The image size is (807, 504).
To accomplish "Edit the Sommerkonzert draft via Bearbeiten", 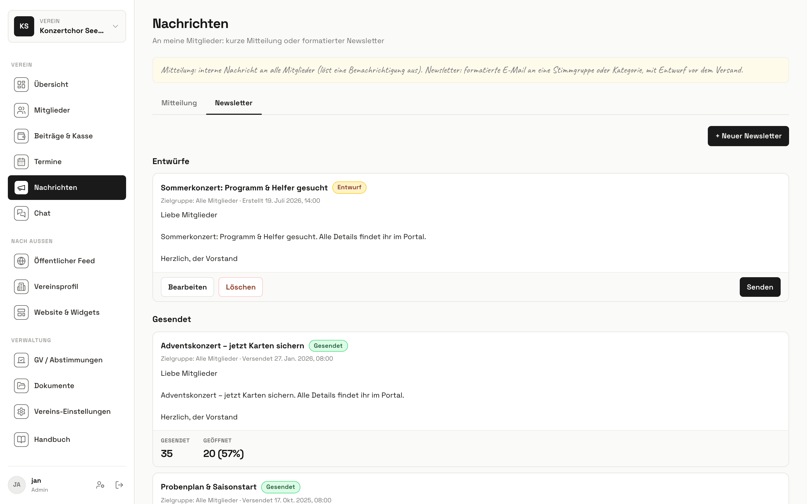I will coord(187,287).
